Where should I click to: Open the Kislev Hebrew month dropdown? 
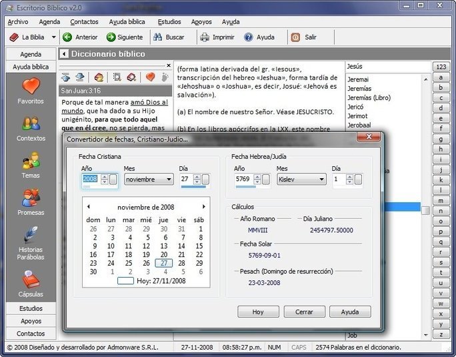(321, 180)
